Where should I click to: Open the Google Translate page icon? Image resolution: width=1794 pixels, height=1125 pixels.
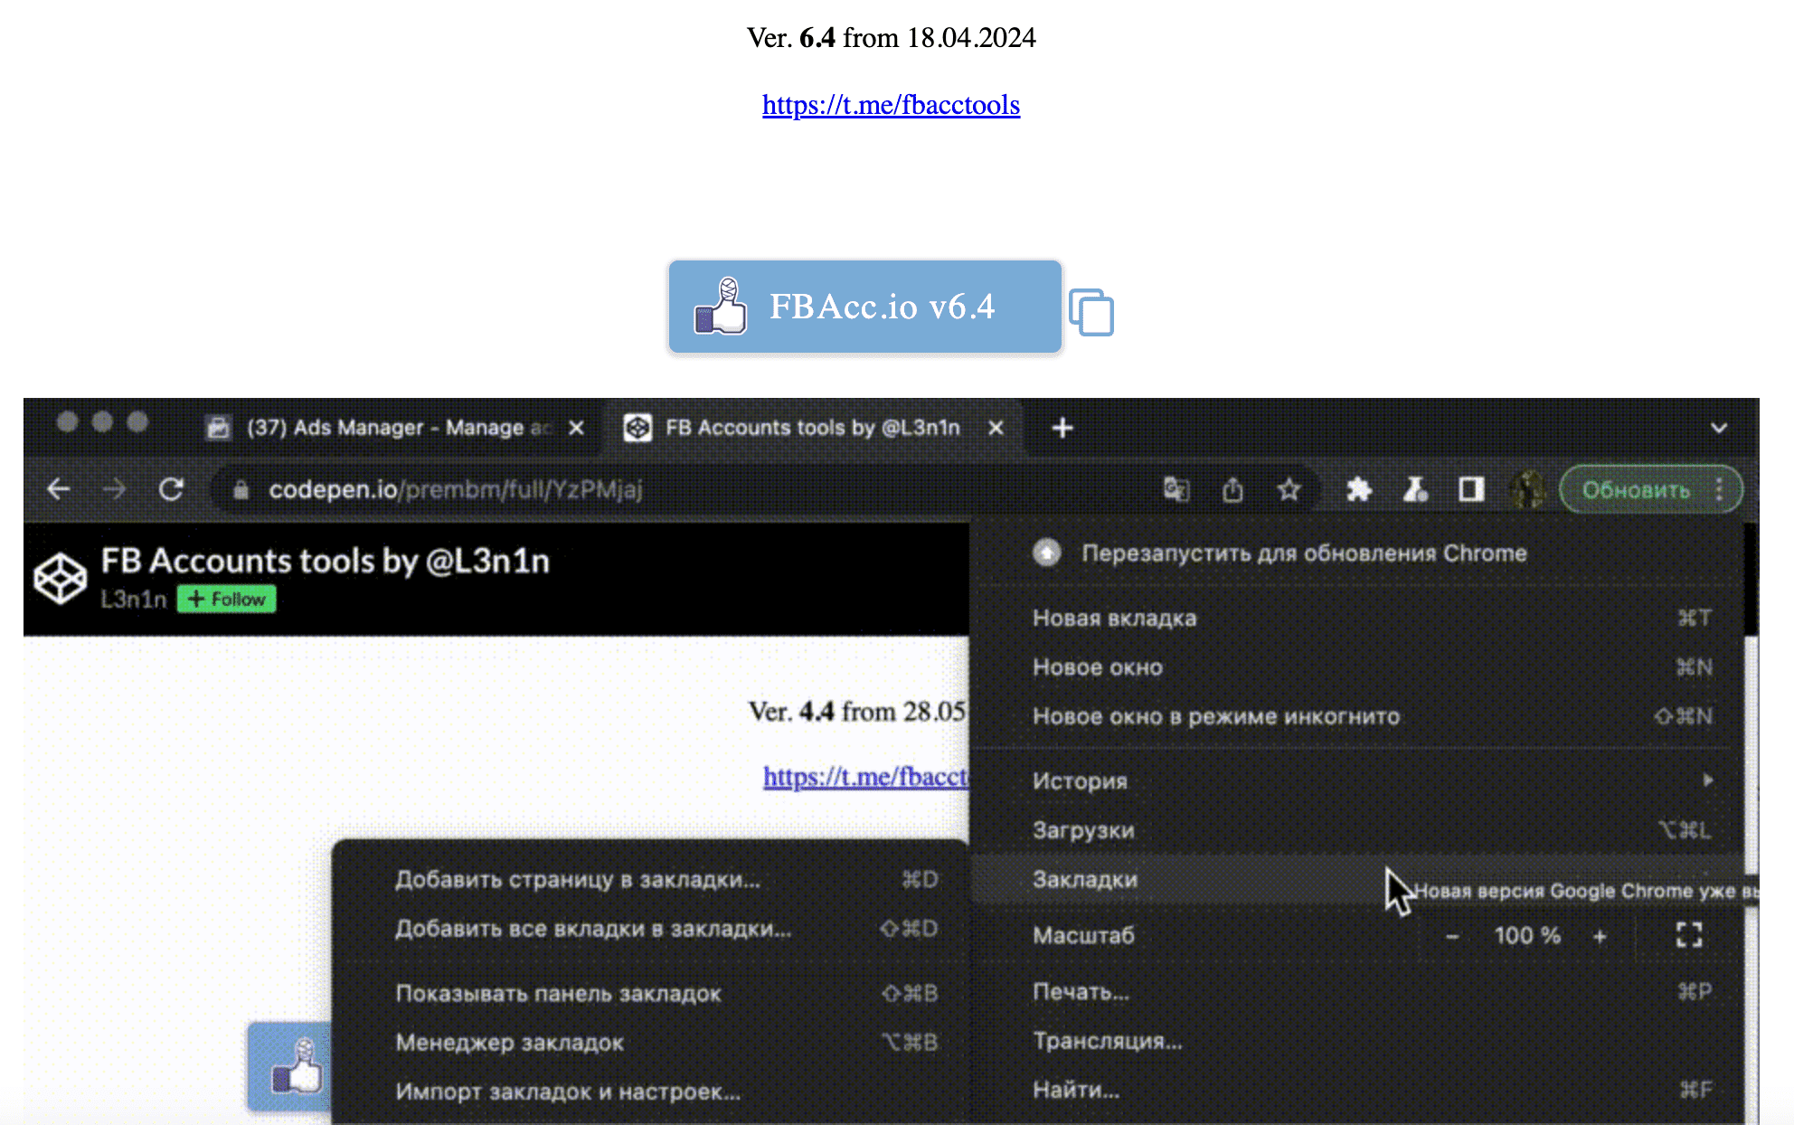click(1176, 489)
